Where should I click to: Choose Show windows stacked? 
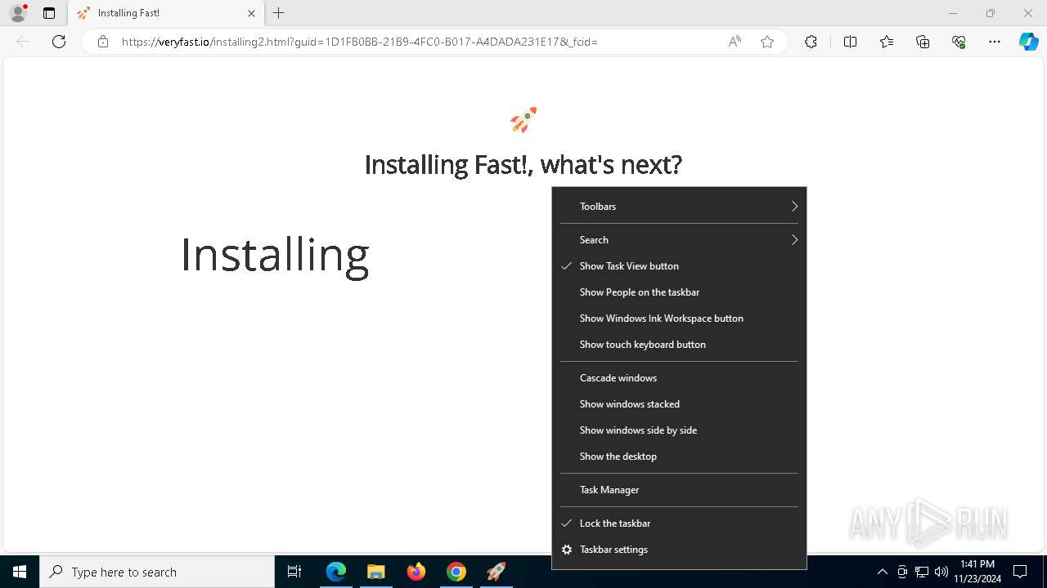pos(679,404)
